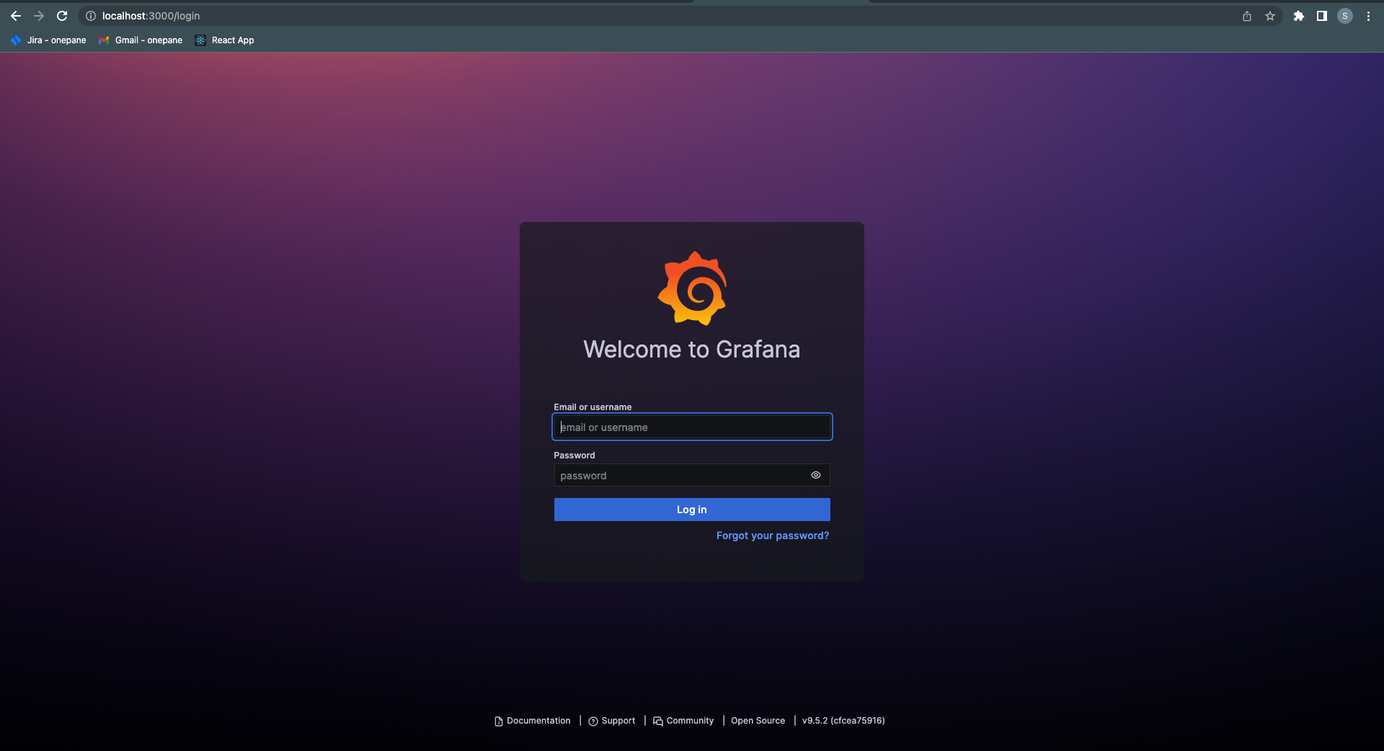1384x751 pixels.
Task: Click the browser forward arrow
Action: 39,16
